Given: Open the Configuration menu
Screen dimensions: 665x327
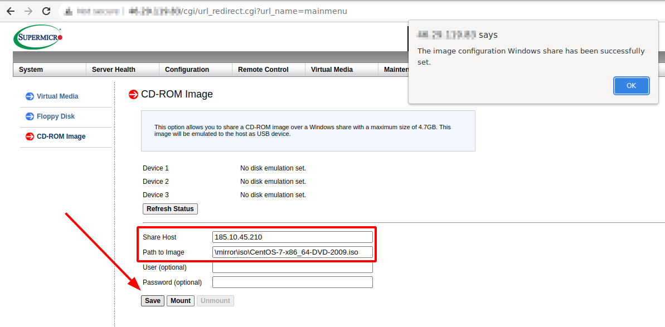Looking at the screenshot, I should [187, 70].
